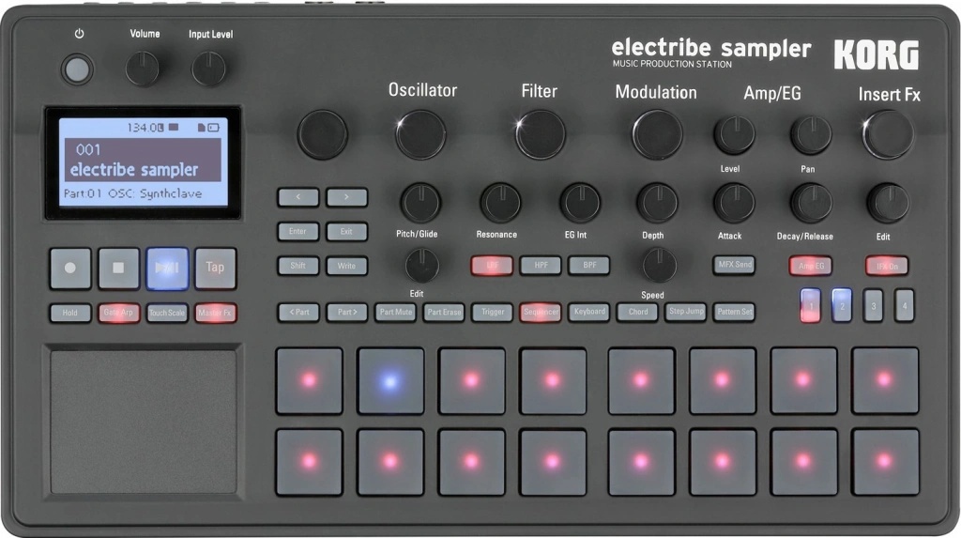The width and height of the screenshot is (961, 538).
Task: Go to next part with Part >
Action: 347,313
